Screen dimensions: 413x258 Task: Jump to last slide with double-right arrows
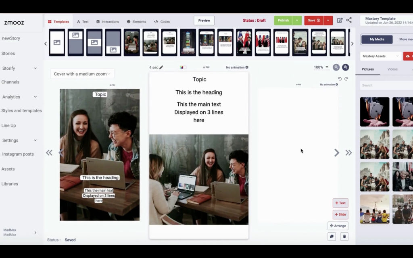(x=348, y=153)
